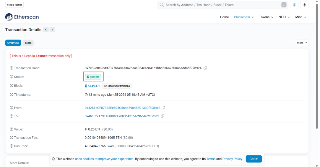Click the 57 Block Confirmations badge
This screenshot has width=320, height=167.
(117, 86)
